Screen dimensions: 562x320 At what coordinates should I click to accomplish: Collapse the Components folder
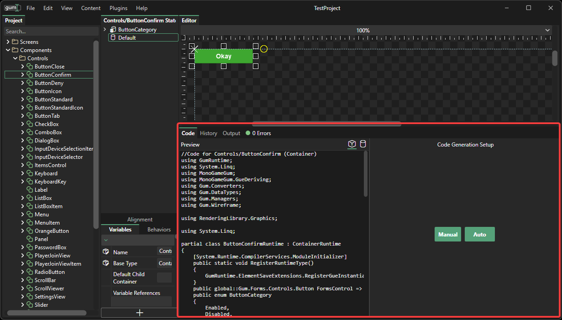click(x=8, y=50)
